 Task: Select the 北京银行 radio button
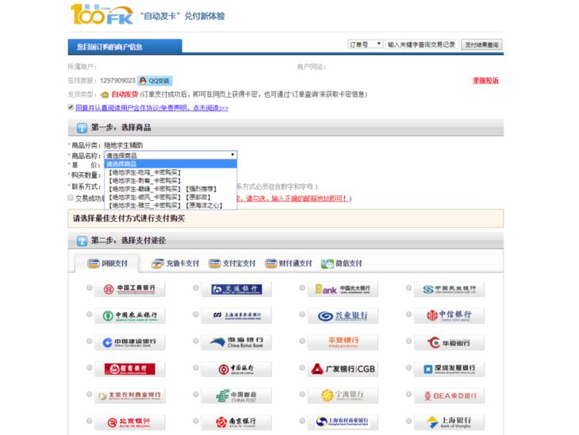[90, 421]
